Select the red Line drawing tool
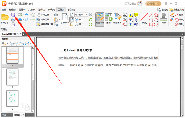 point(144,18)
